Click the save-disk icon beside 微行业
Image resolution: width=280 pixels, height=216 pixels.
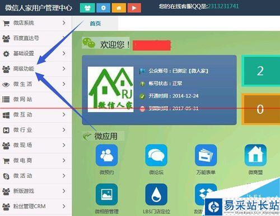click(6, 130)
